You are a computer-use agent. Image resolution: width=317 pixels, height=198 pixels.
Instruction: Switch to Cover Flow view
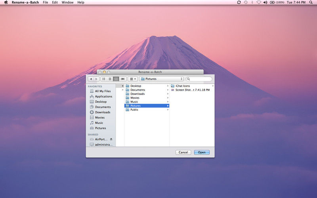[x=123, y=79]
